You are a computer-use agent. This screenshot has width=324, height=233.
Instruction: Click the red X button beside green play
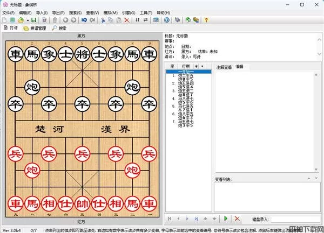(237, 218)
